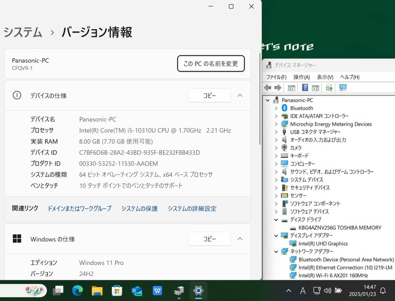Toggle the console tree pane icon

click(x=291, y=88)
